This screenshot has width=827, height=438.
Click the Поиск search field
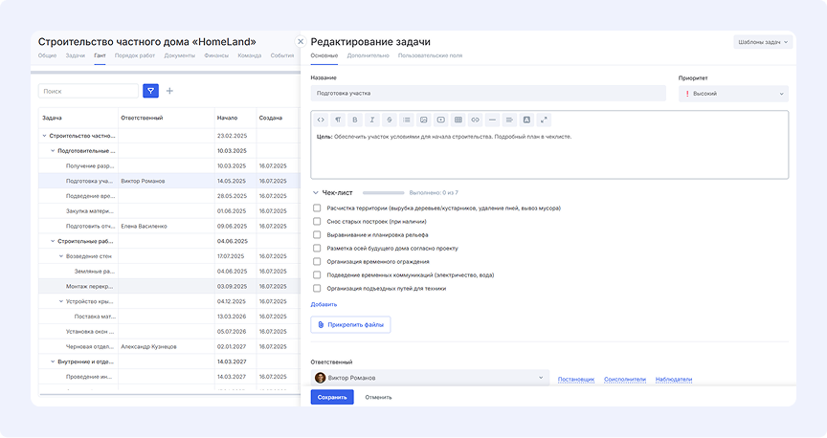pos(88,91)
